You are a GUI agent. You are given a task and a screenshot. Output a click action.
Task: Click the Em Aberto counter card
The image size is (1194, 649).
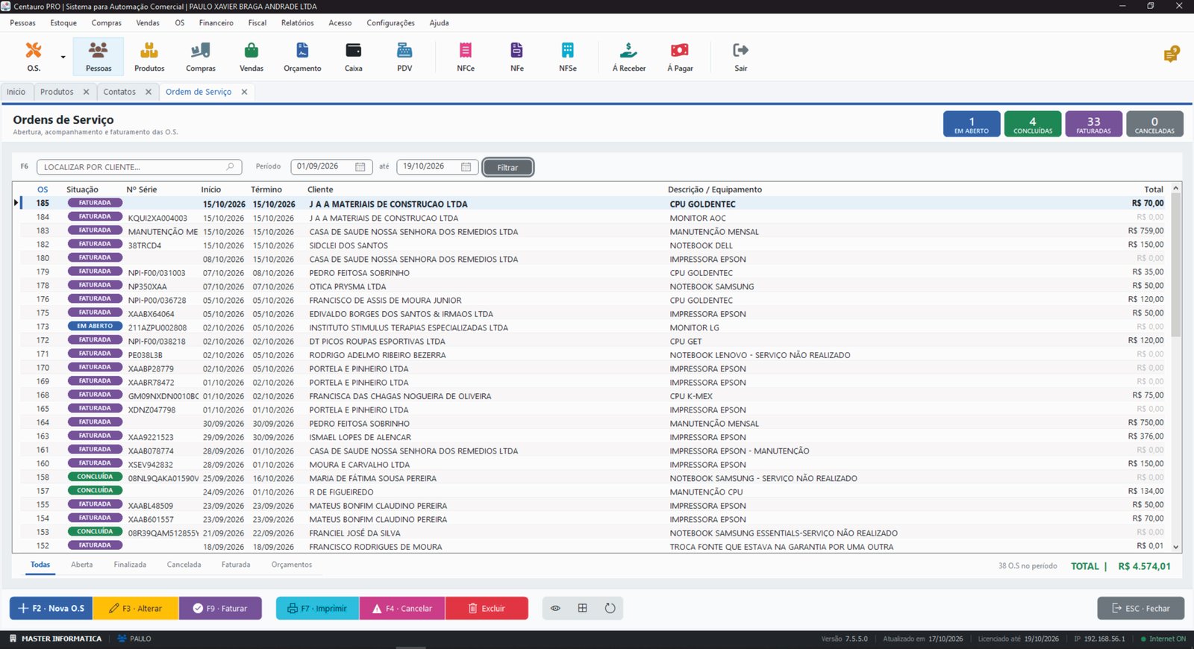click(972, 124)
